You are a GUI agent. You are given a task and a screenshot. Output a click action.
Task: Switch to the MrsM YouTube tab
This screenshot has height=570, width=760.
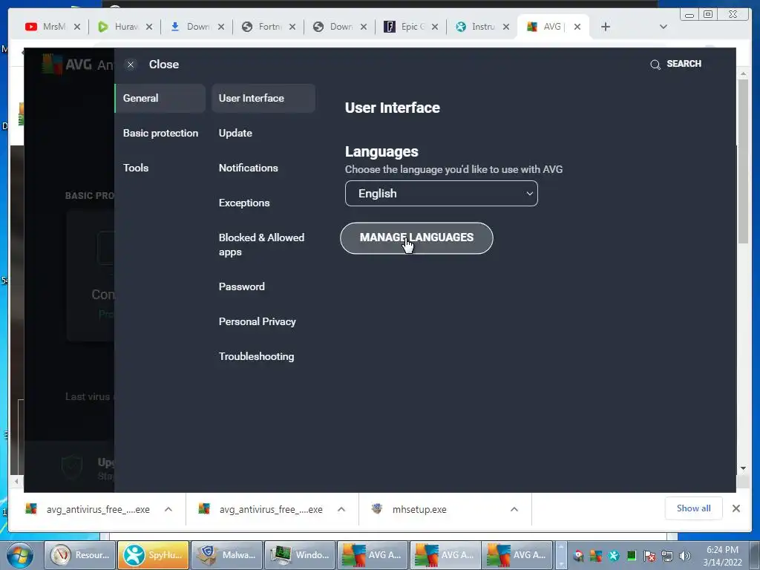click(45, 27)
